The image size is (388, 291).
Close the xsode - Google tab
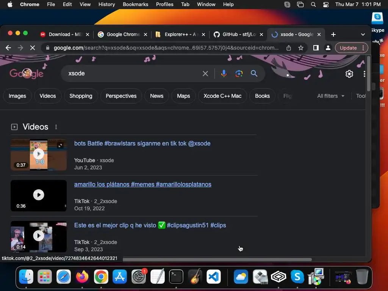tap(319, 34)
